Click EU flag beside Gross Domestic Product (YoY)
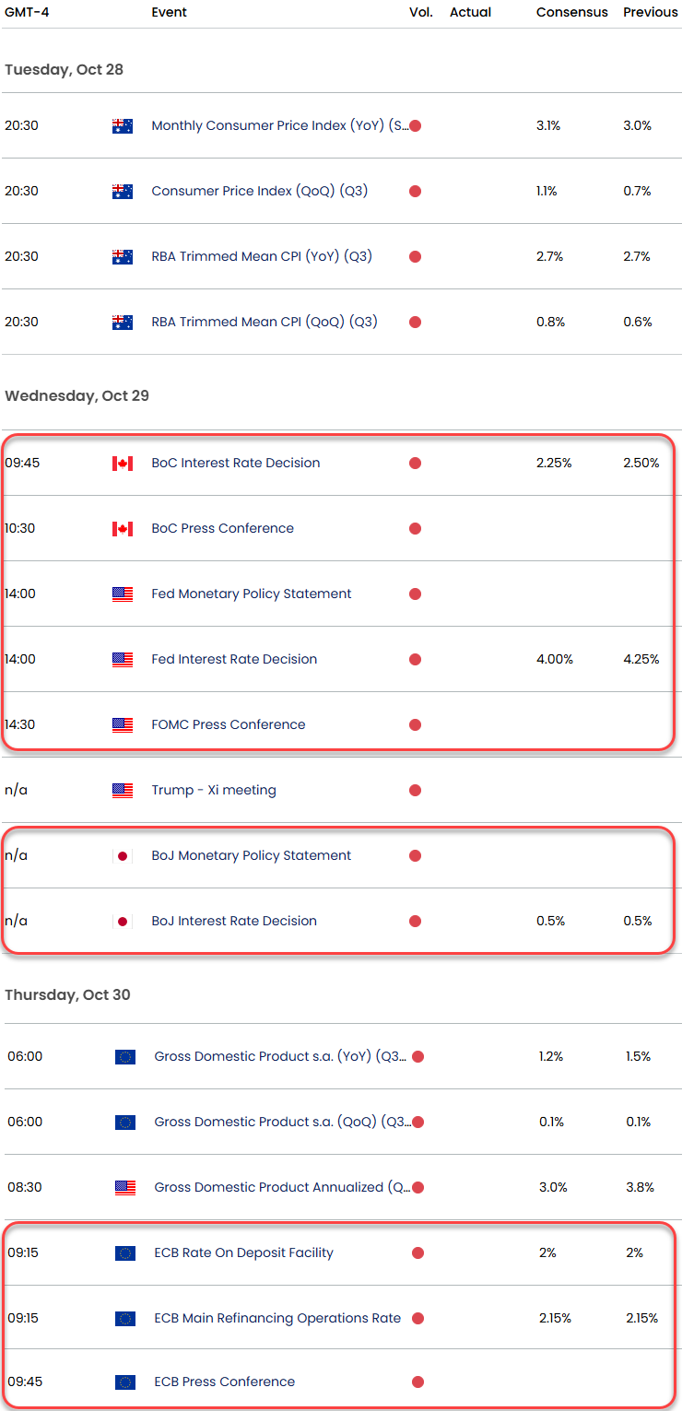Image resolution: width=682 pixels, height=1411 pixels. point(124,1057)
